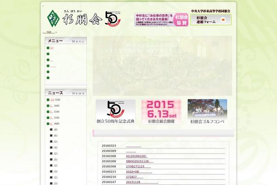Open the 杉朋会 連絡フォーム button

[211, 20]
